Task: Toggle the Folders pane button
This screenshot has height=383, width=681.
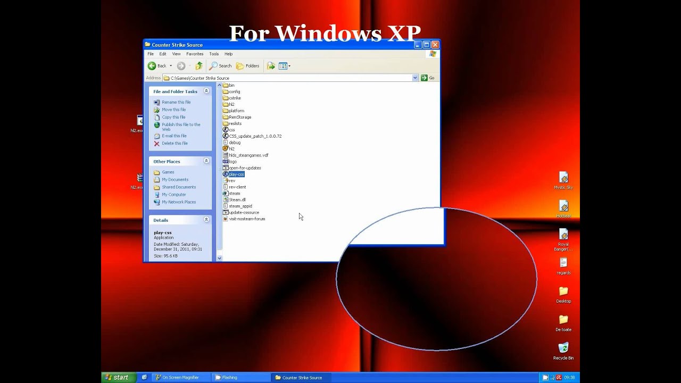Action: 248,66
